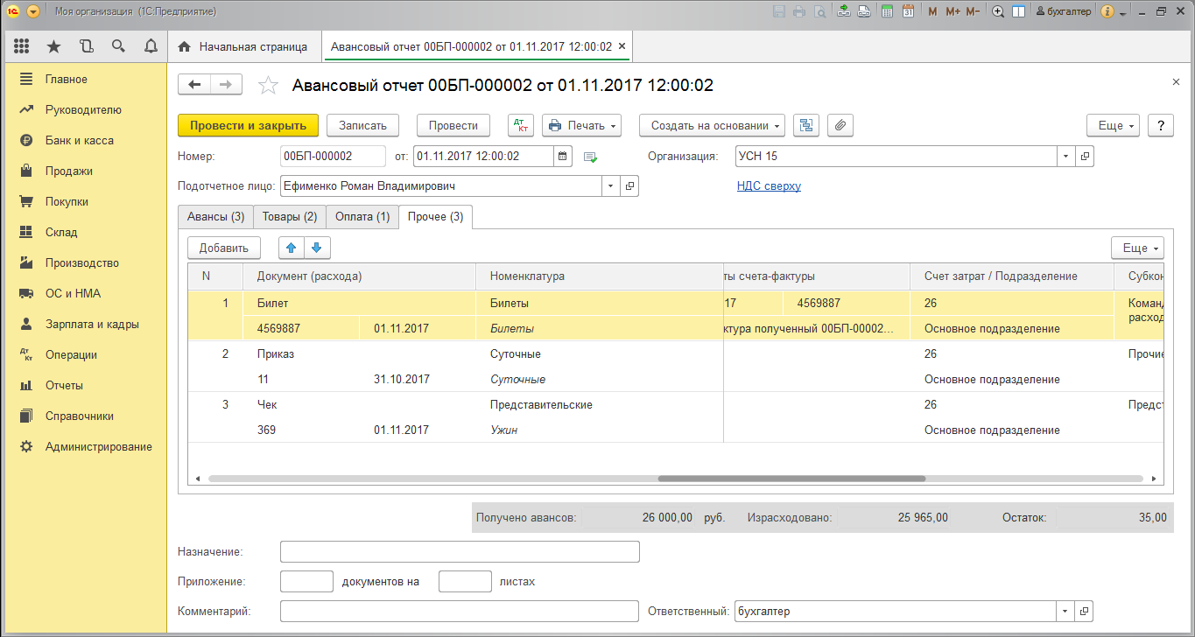Open Администрирование section
Screen dimensions: 1195x637
[85, 446]
